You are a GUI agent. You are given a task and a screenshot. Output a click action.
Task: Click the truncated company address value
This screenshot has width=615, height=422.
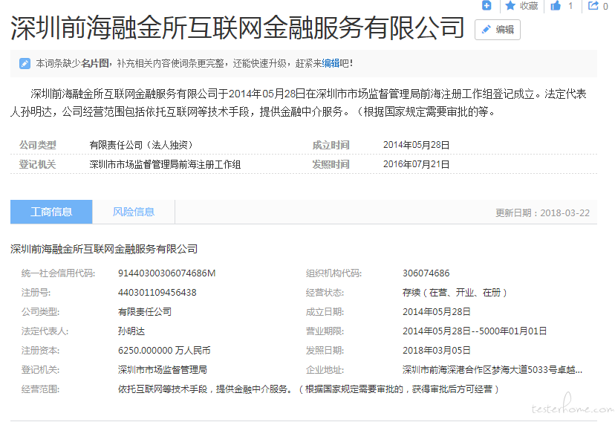click(492, 369)
